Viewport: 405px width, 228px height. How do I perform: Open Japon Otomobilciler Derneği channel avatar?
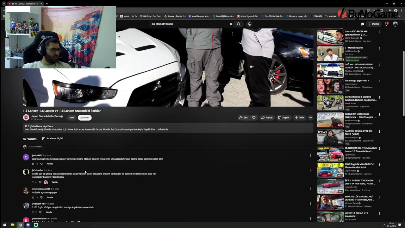click(x=26, y=117)
